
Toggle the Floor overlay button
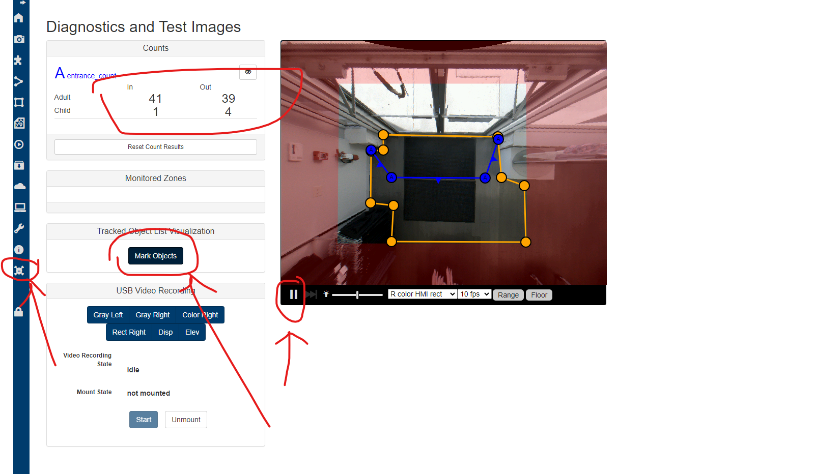coord(539,295)
